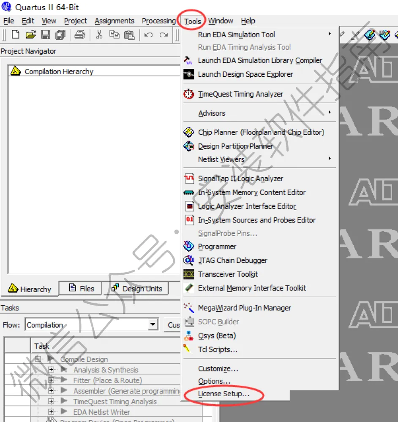The image size is (398, 422).
Task: Open the Processing menu
Action: point(159,21)
